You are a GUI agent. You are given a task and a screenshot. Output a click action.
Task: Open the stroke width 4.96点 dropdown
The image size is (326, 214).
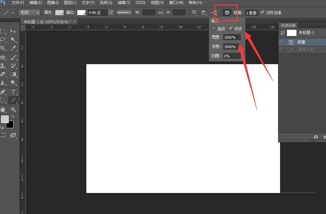[110, 12]
